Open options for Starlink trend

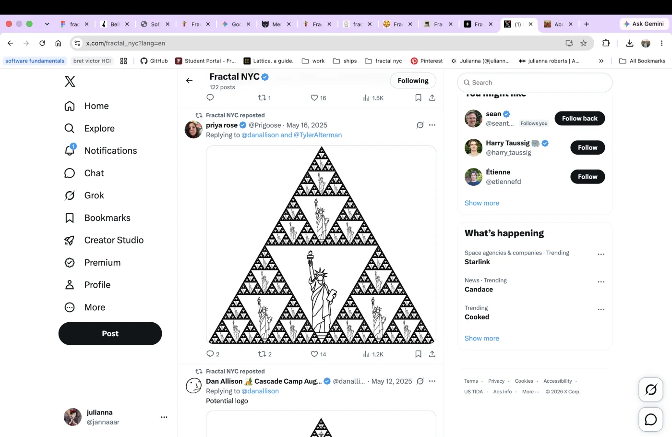[600, 255]
